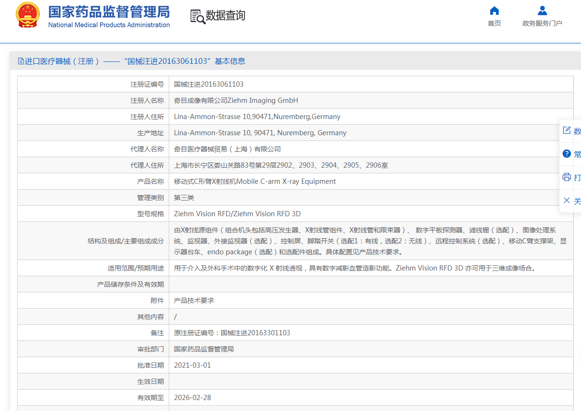Click 有效期至 label
This screenshot has width=581, height=411.
coord(151,398)
